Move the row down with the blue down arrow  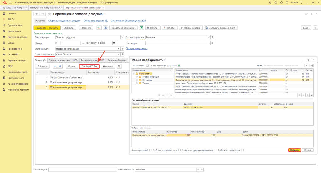[x=60, y=66]
